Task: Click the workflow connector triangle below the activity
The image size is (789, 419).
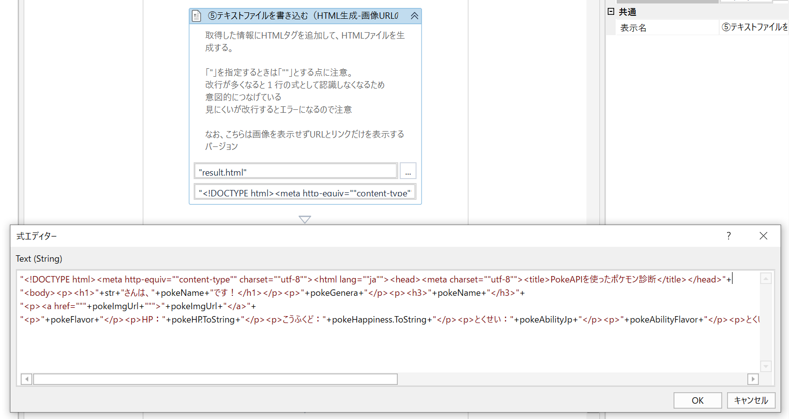Action: pos(305,219)
